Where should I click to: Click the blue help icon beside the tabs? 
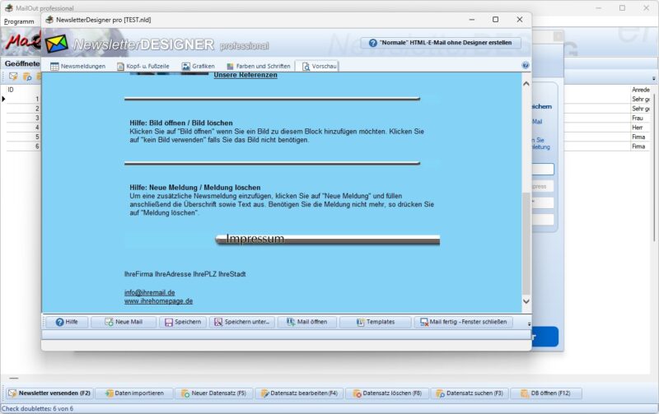tap(526, 65)
